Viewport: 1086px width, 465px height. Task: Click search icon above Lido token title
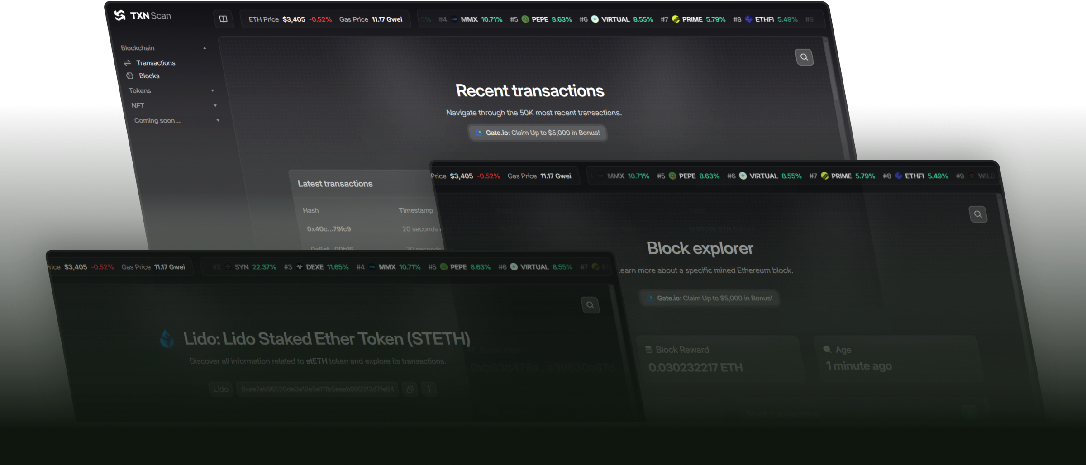[590, 305]
